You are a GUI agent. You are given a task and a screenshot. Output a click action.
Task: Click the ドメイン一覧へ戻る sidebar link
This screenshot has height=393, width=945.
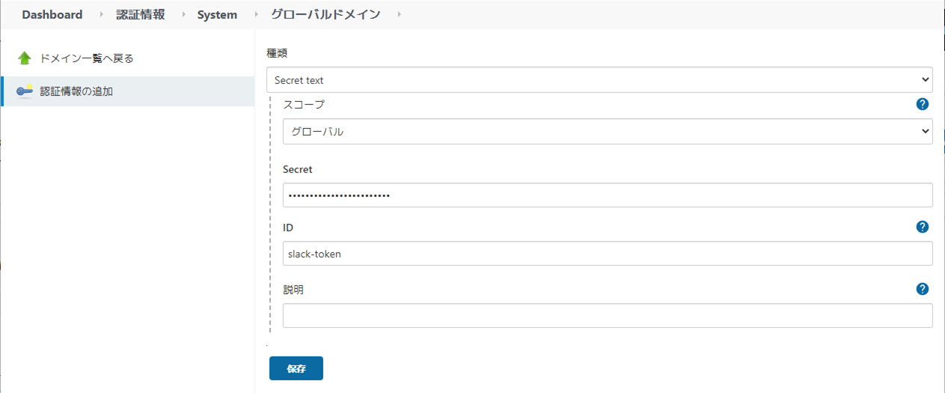click(x=87, y=58)
